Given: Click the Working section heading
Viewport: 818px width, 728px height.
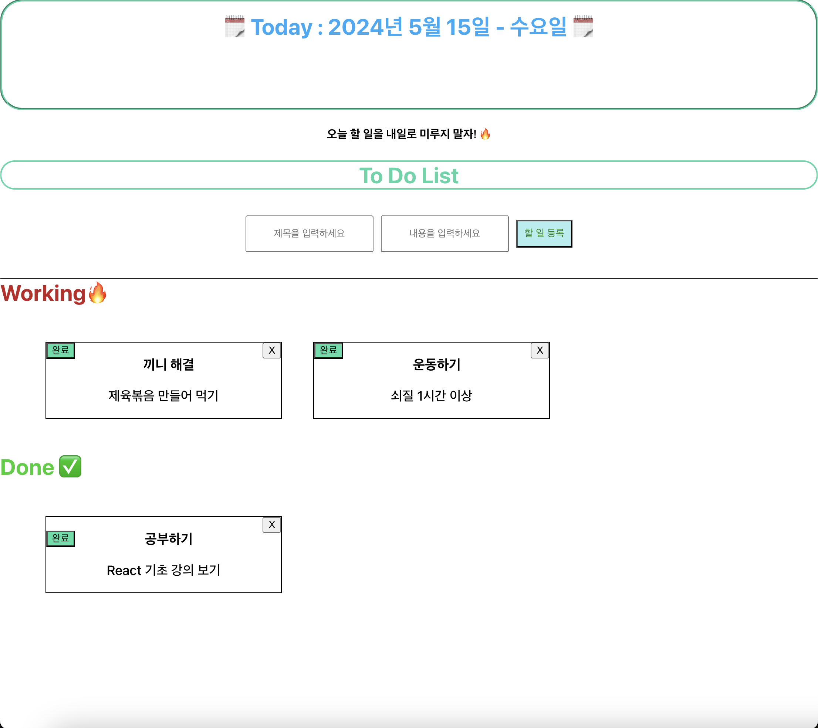Looking at the screenshot, I should tap(43, 293).
